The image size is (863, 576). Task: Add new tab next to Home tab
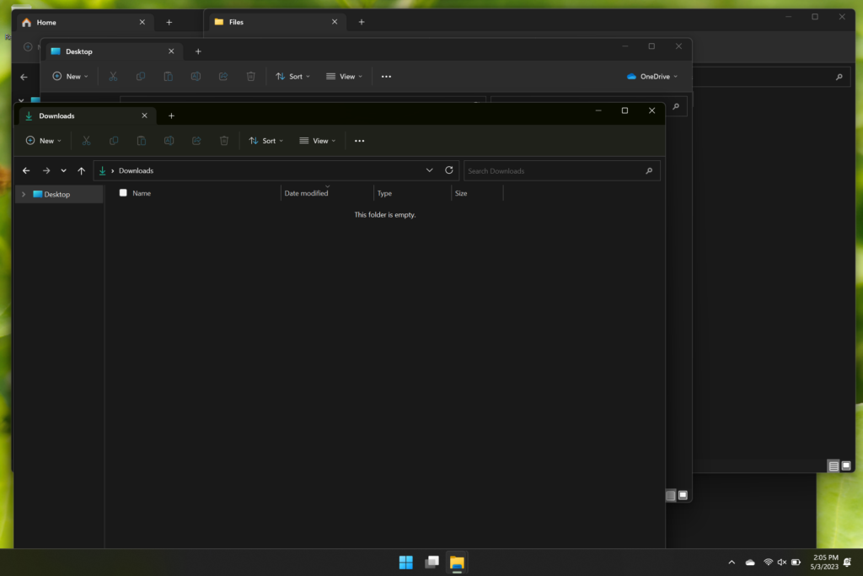click(x=169, y=23)
